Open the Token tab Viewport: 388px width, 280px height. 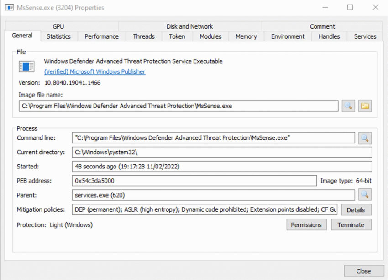point(177,36)
